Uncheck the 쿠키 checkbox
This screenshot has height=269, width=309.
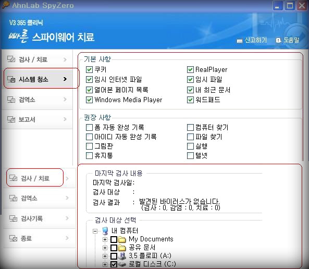point(89,69)
